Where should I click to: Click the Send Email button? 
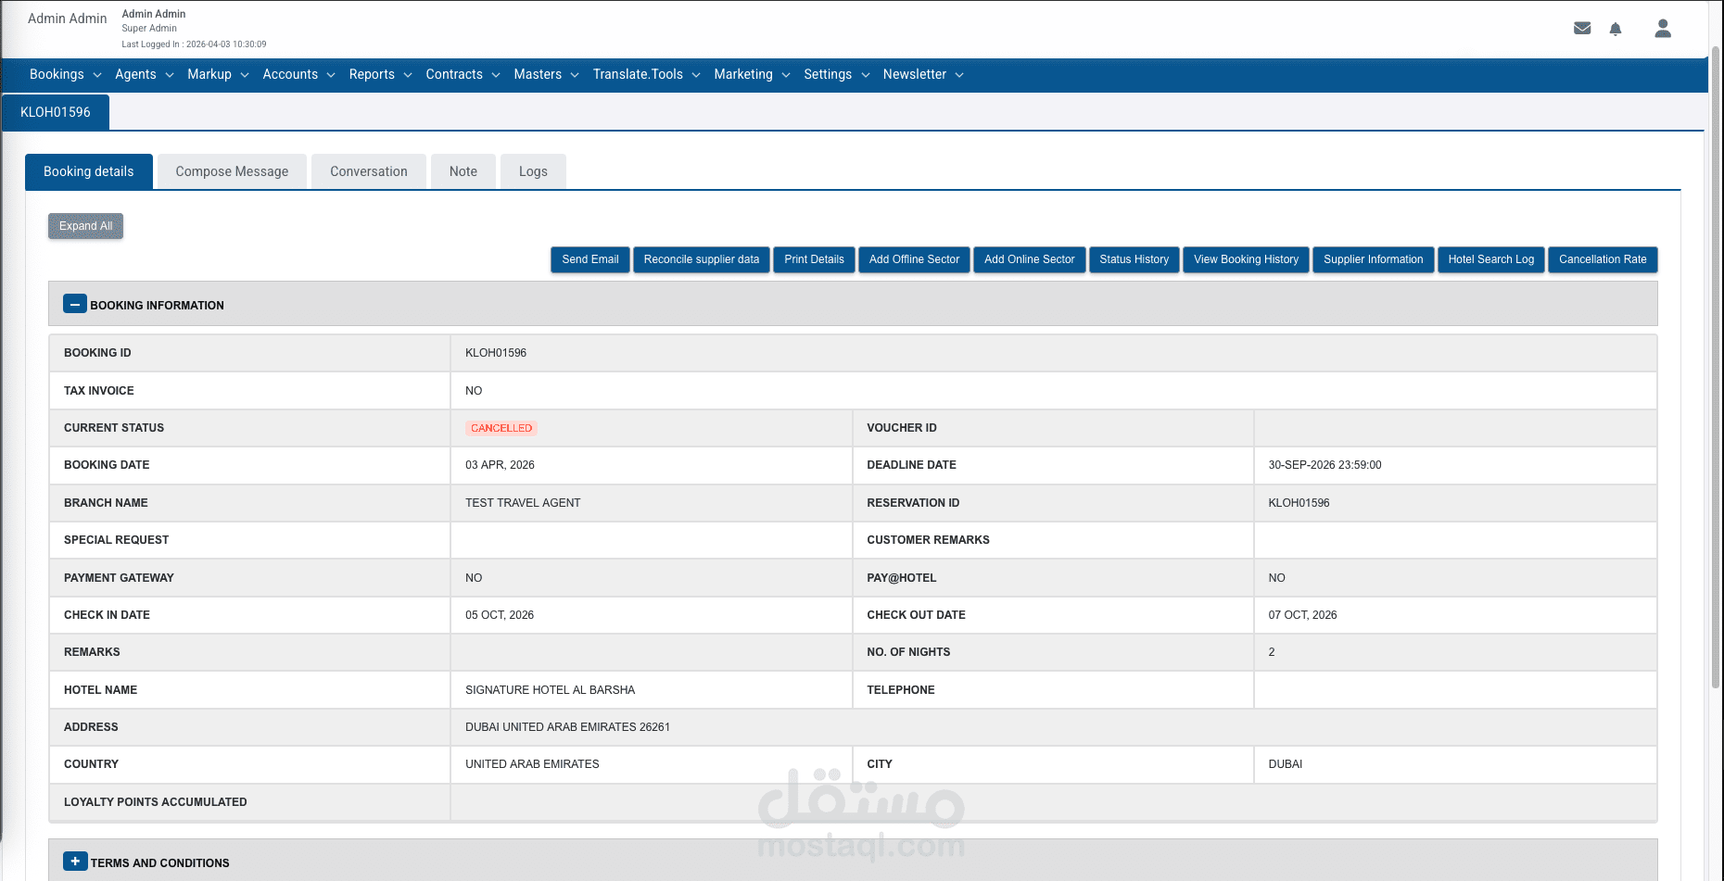click(x=590, y=259)
